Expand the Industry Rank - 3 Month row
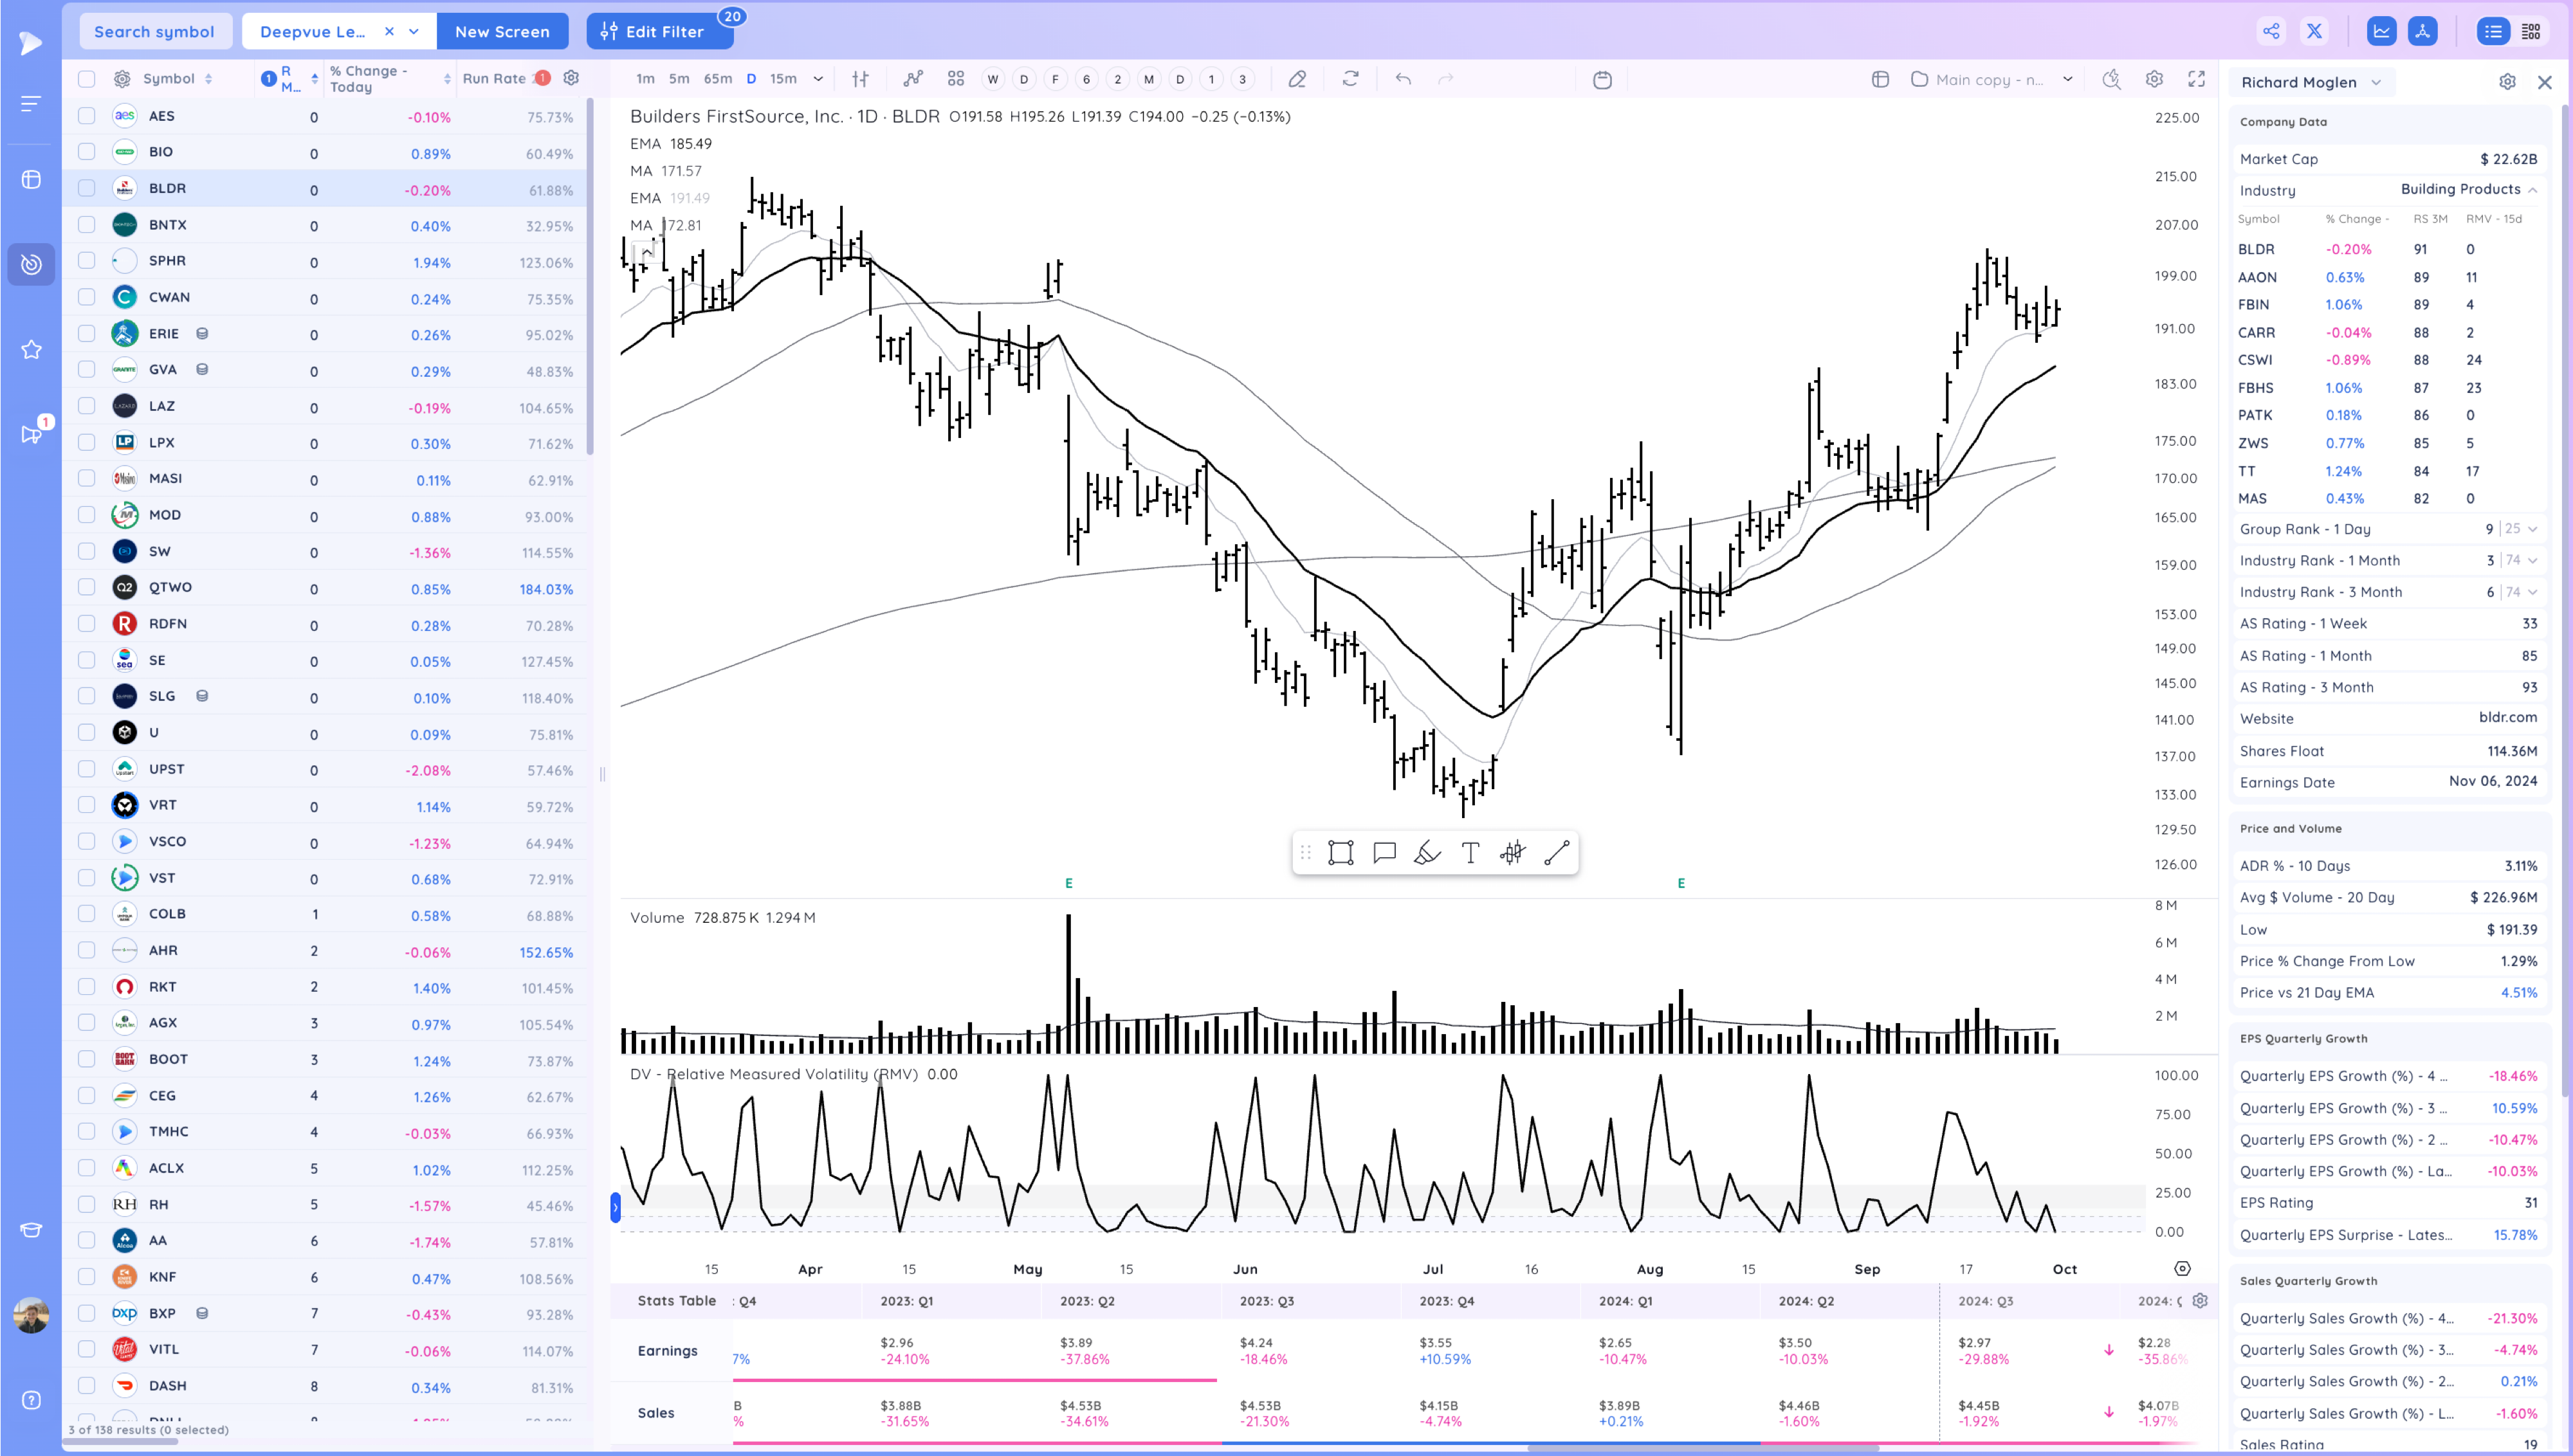2573x1456 pixels. (x=2533, y=592)
